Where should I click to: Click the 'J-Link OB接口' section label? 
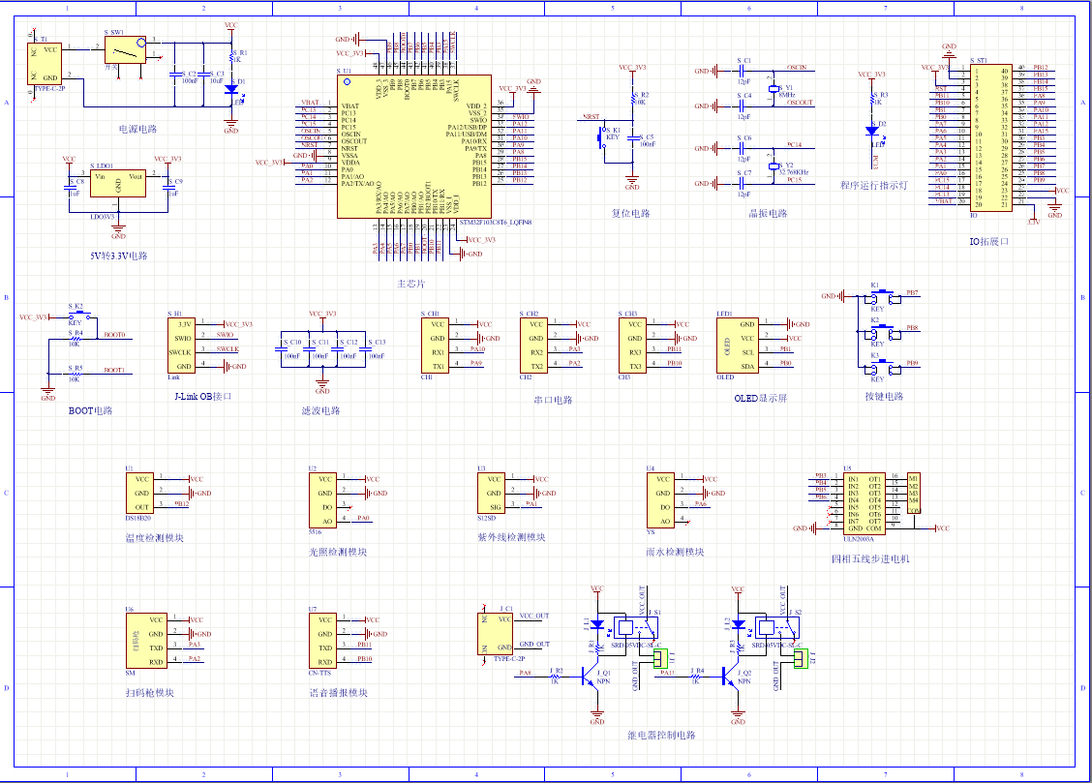[202, 397]
